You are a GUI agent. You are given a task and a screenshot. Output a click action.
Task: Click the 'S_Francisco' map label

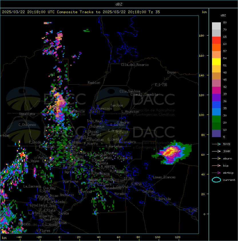(x=102, y=108)
